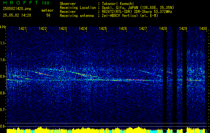Click the 1.1 frequency axis label
210x133 pixels.
(3, 43)
